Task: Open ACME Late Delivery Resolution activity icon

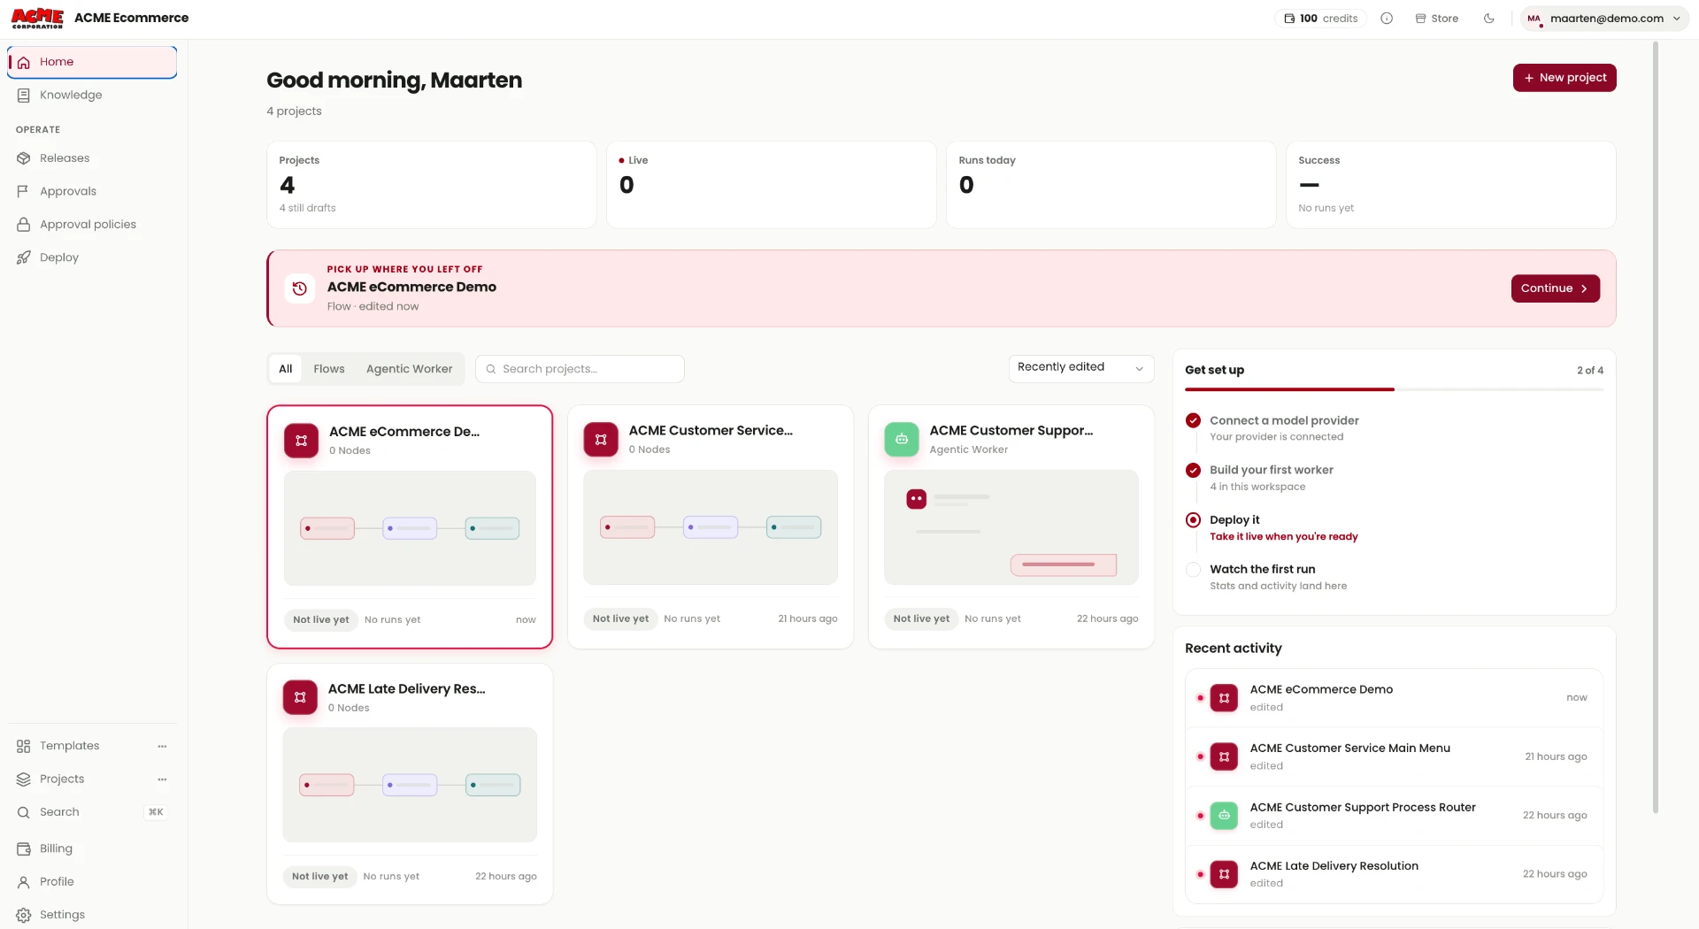Action: coord(1224,875)
